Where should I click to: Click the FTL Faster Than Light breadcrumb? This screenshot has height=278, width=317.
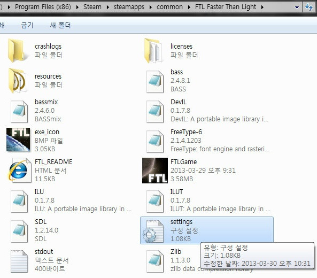coord(226,7)
